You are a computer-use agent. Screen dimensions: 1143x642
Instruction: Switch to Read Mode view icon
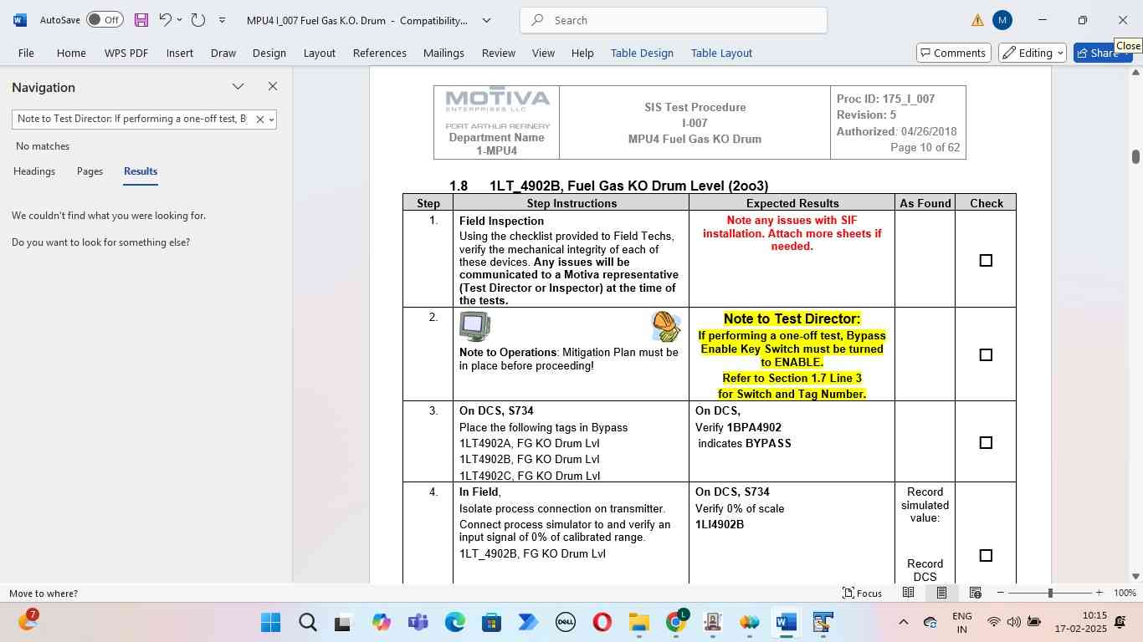pyautogui.click(x=908, y=593)
